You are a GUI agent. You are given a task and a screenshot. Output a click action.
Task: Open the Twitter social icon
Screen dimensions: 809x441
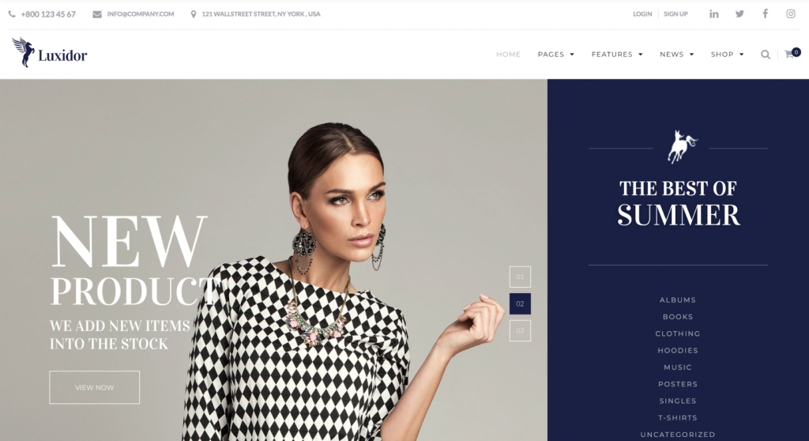(x=739, y=14)
